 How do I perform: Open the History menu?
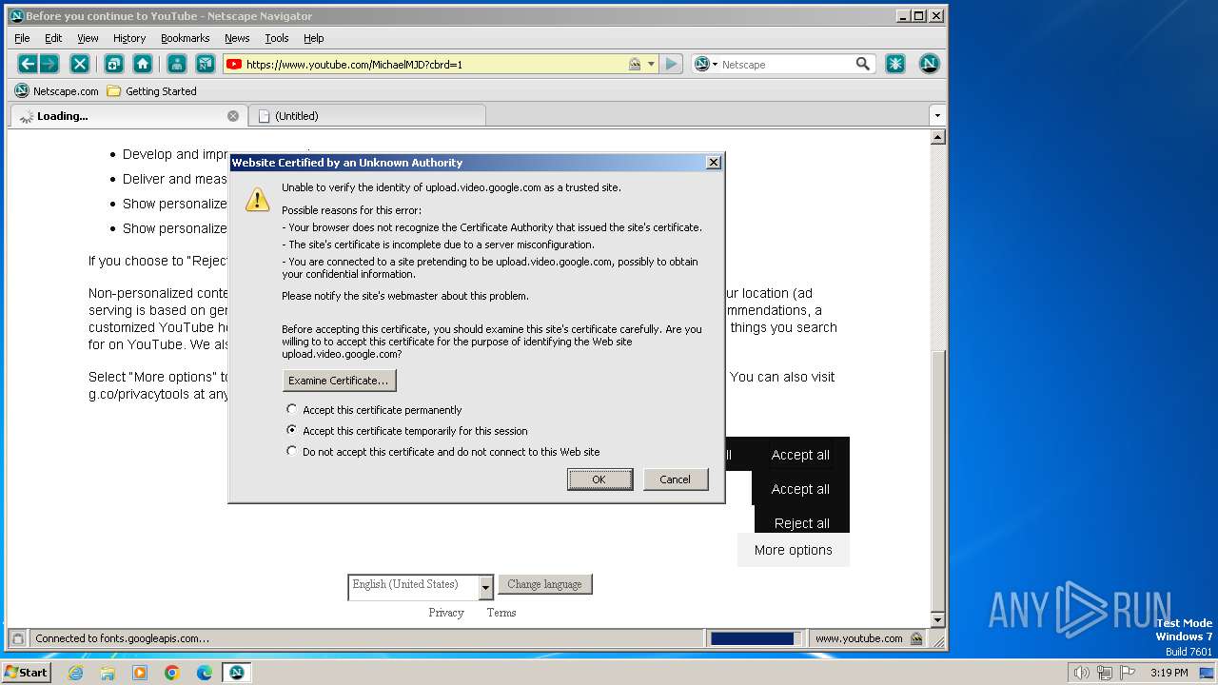pyautogui.click(x=129, y=38)
